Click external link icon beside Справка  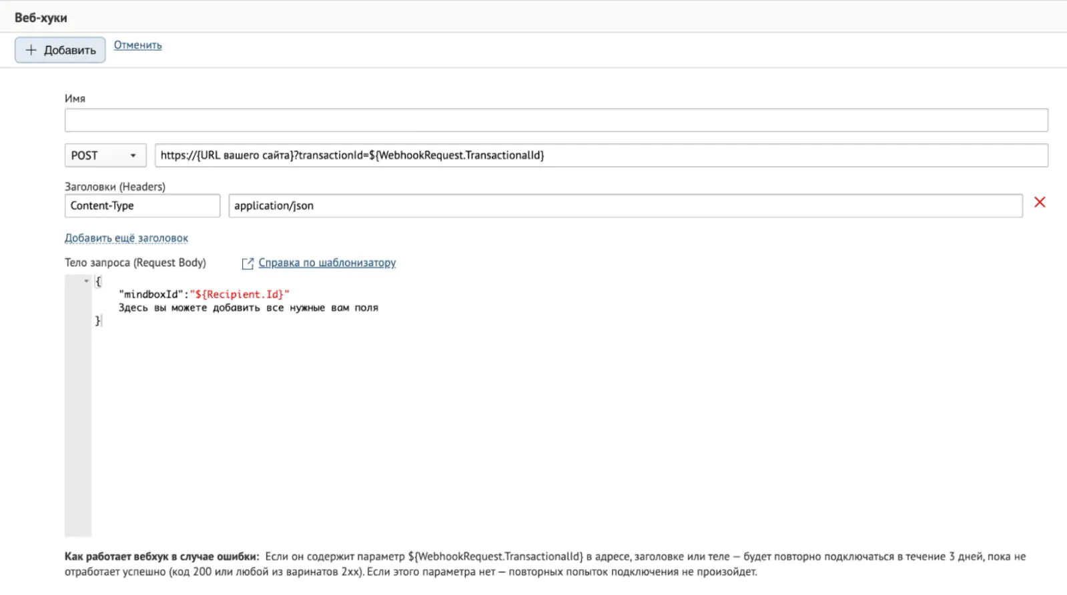point(248,263)
